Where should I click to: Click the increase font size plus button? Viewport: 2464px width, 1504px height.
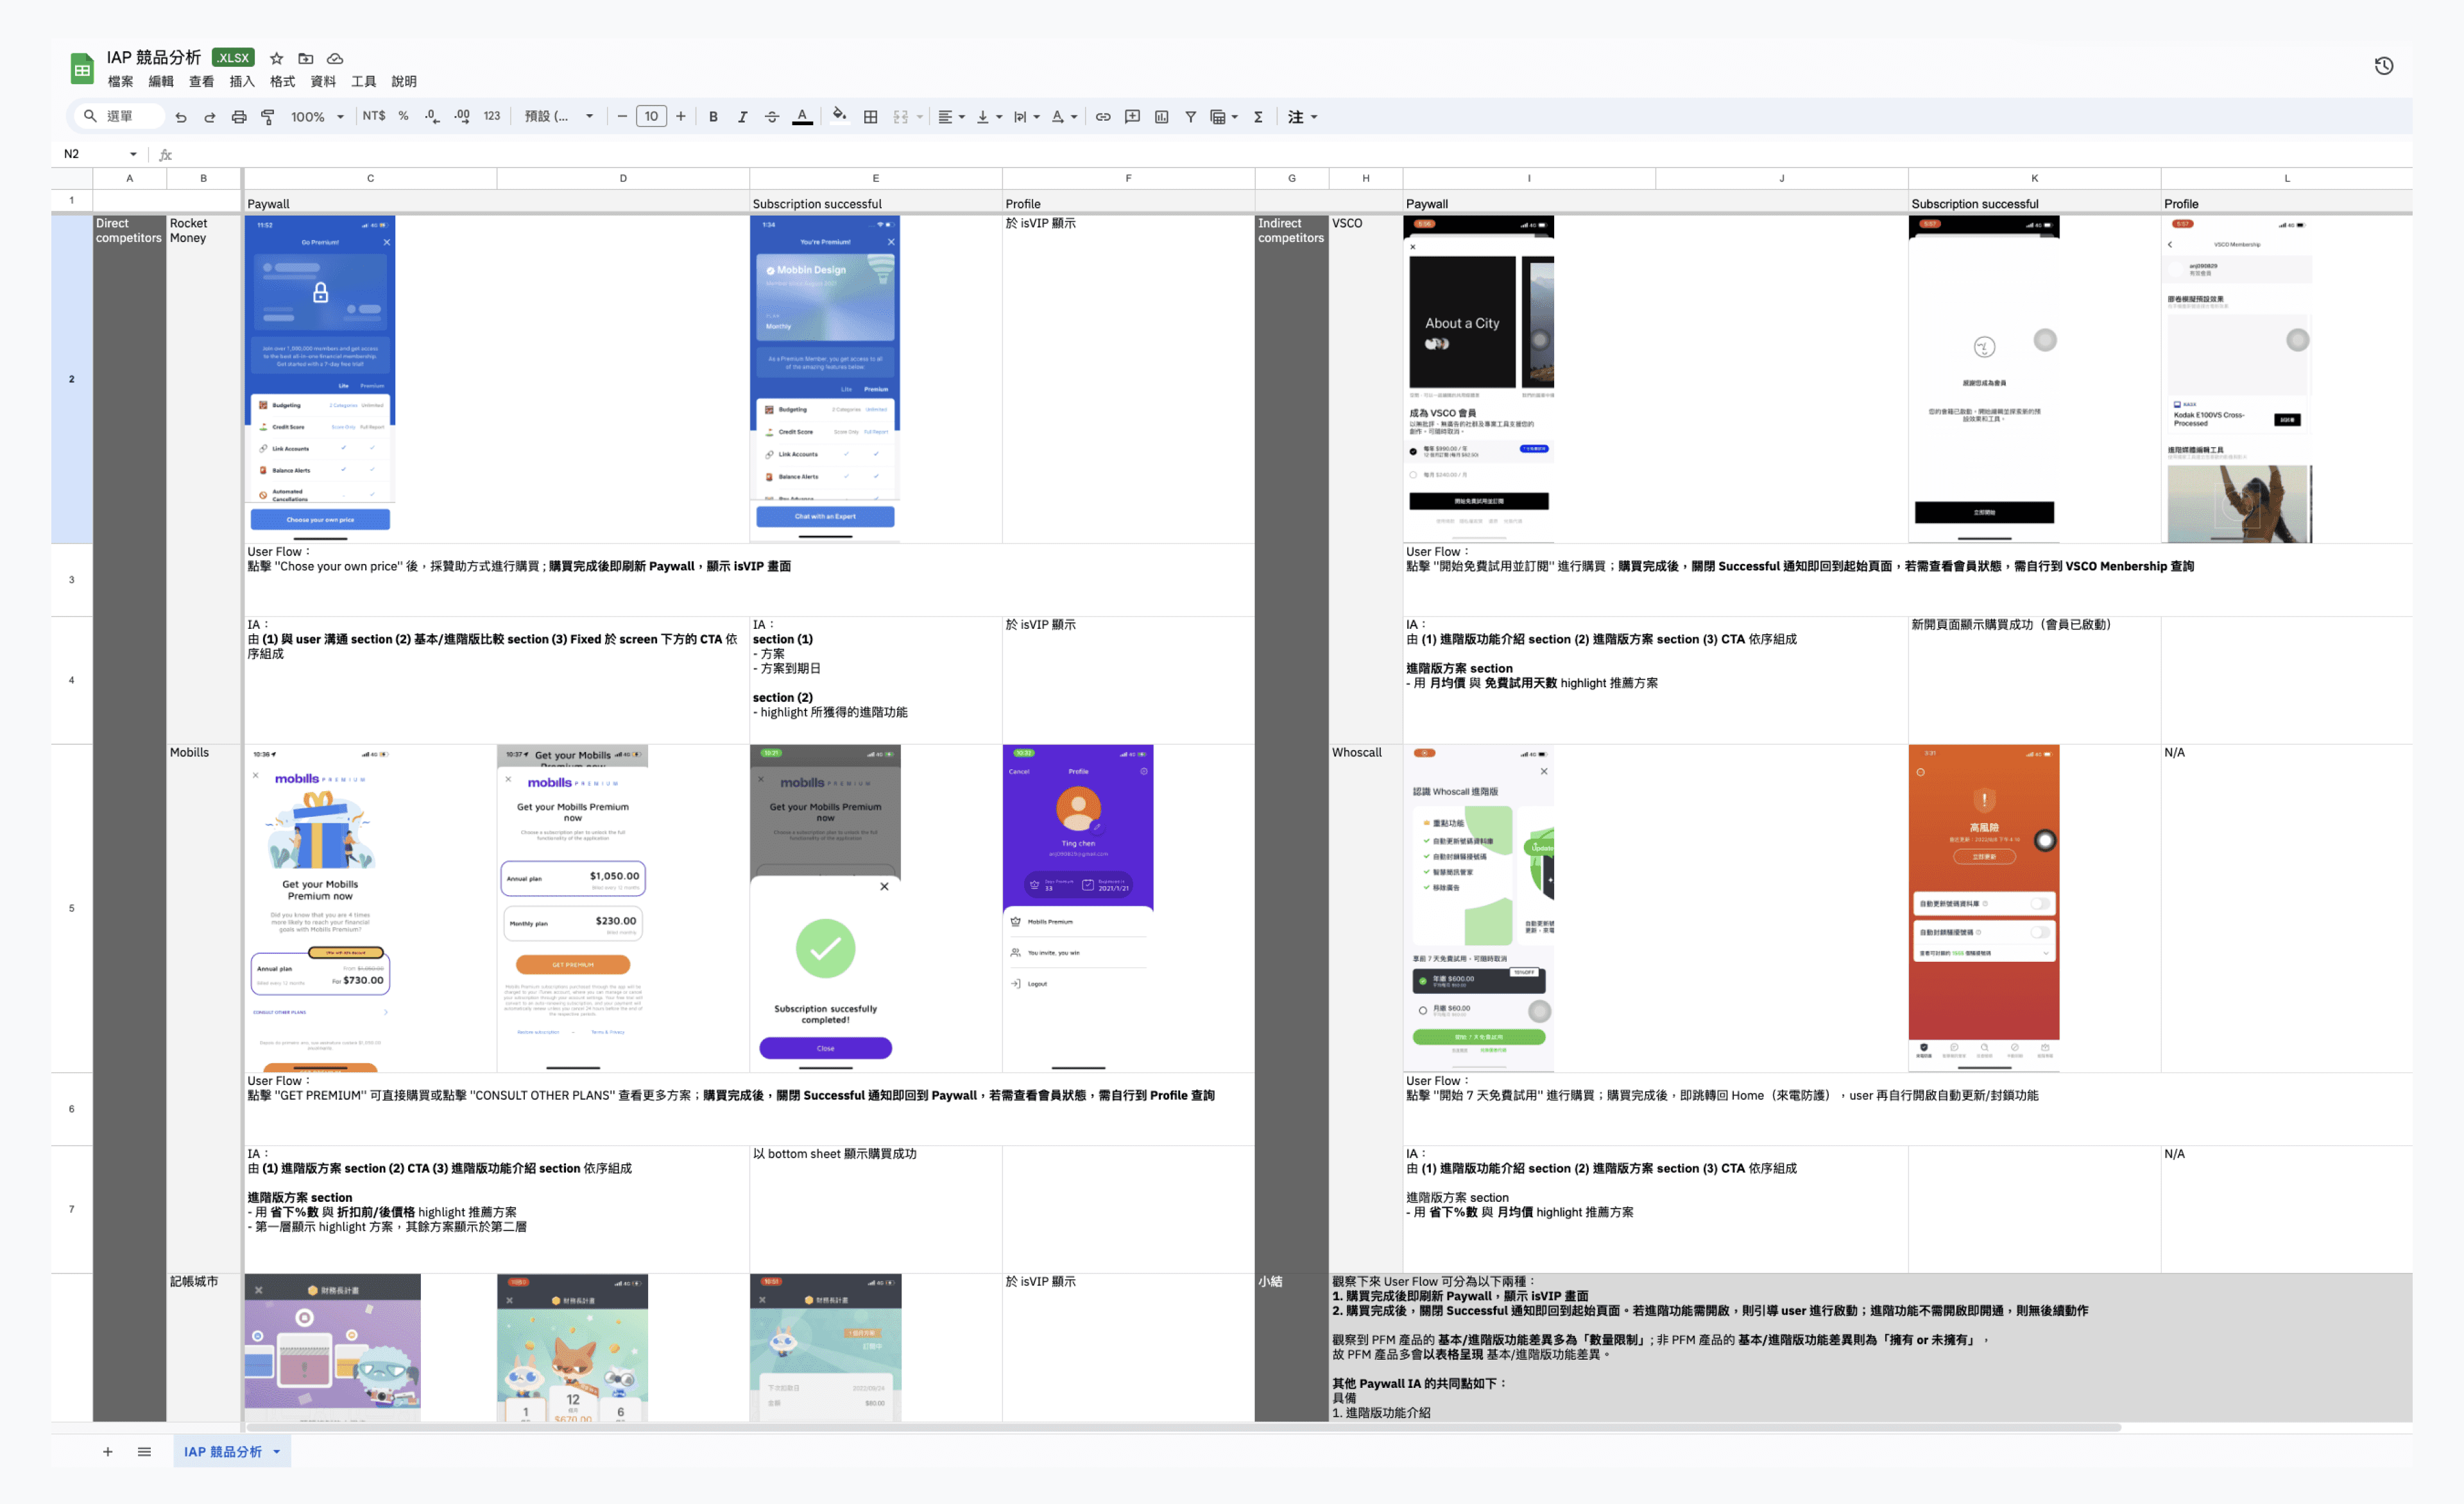[681, 117]
